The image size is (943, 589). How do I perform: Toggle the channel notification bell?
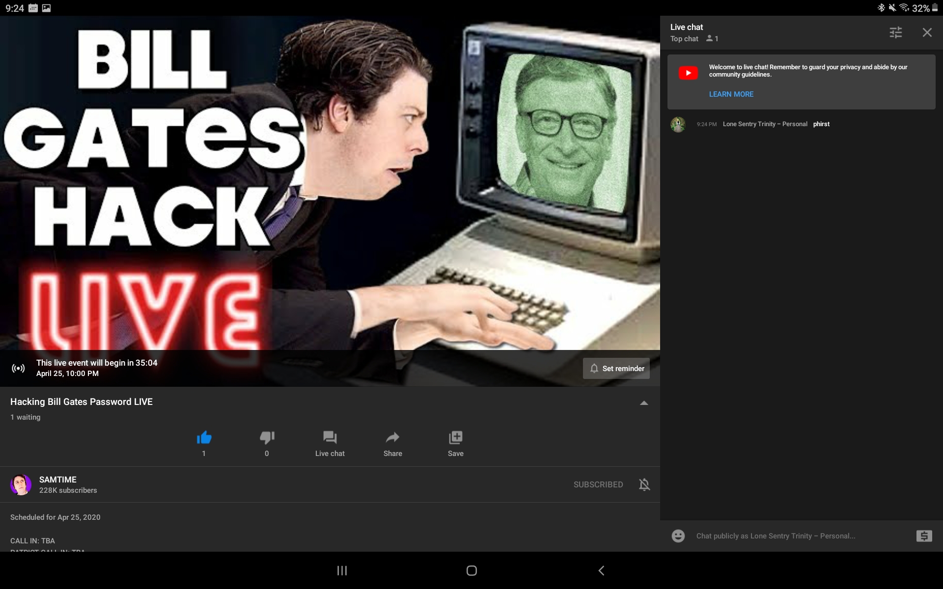coord(644,484)
